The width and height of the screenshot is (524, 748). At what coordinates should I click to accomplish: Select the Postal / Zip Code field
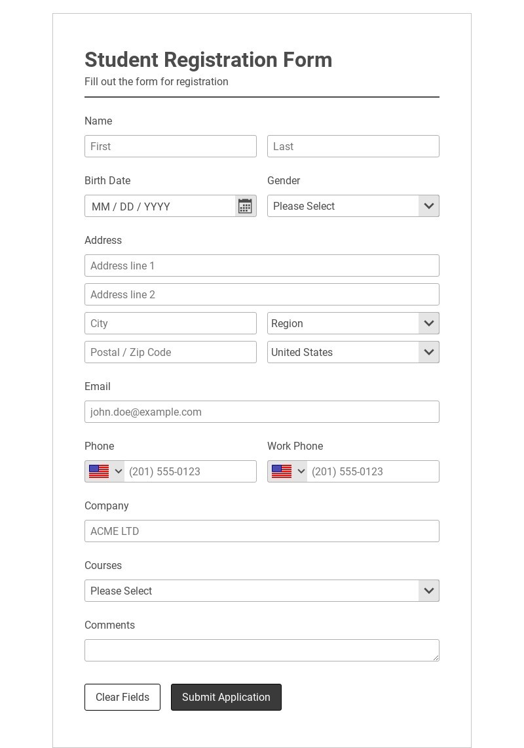(170, 352)
